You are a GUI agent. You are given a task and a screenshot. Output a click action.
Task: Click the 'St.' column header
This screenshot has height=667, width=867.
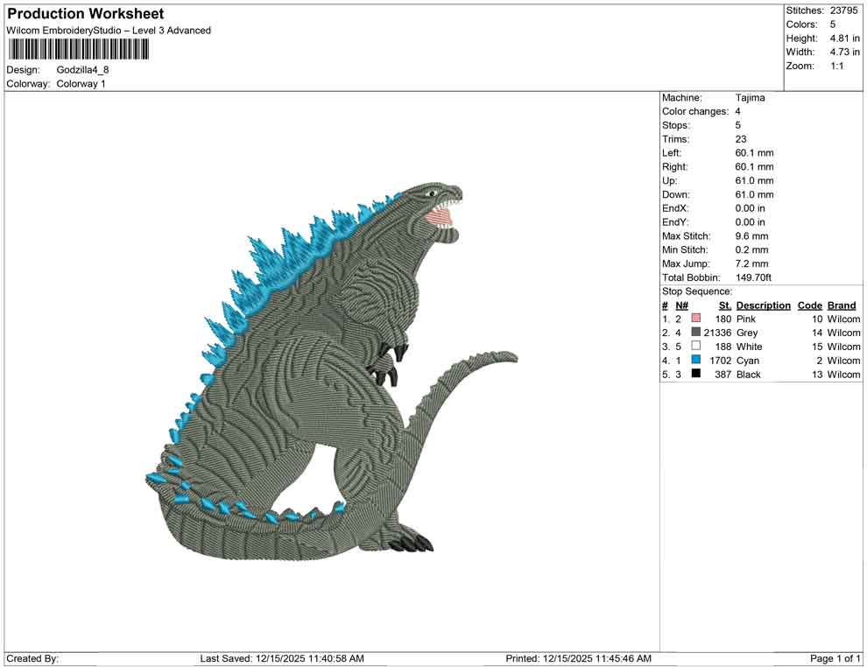point(725,305)
